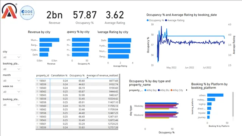
Task: Click the 57.87 Occupancy % card
Action: pyautogui.click(x=85, y=17)
